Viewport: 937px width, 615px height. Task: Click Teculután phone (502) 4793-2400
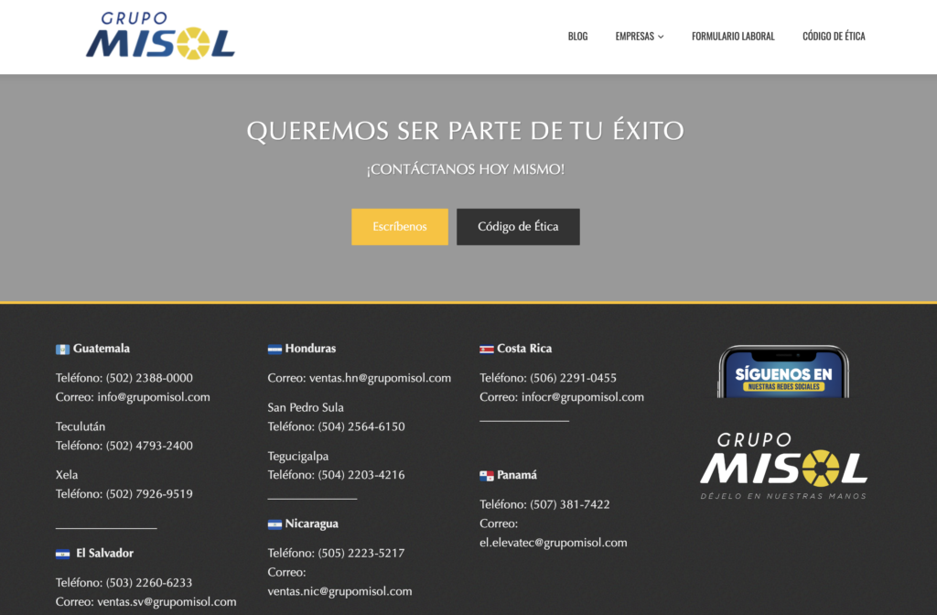coord(149,446)
